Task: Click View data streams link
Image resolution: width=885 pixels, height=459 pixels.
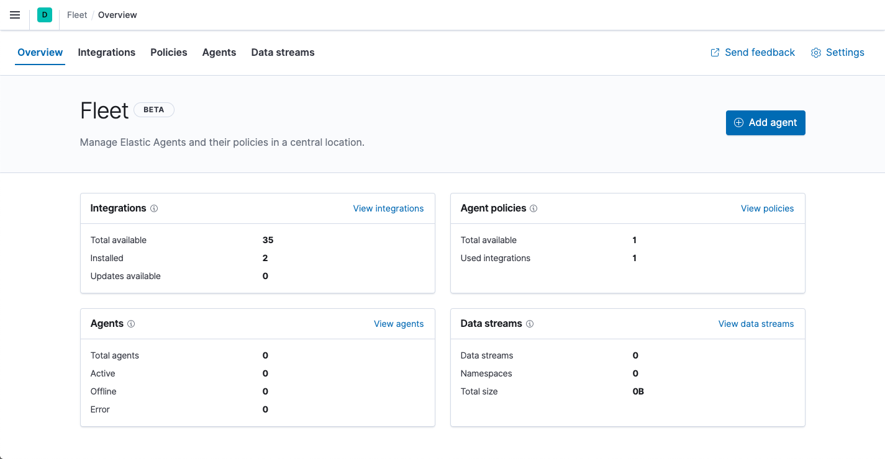Action: [x=755, y=323]
